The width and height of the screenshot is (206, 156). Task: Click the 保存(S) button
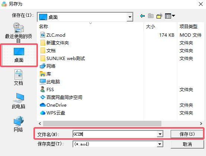187,134
